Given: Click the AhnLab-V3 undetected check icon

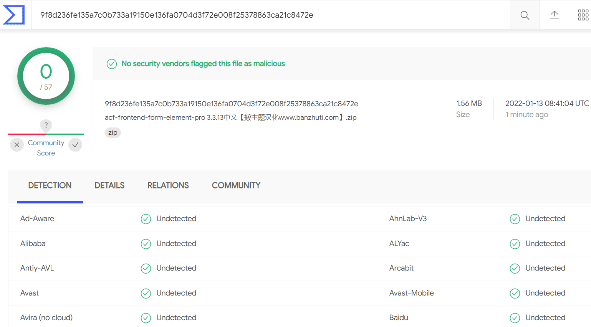Looking at the screenshot, I should click(x=515, y=219).
